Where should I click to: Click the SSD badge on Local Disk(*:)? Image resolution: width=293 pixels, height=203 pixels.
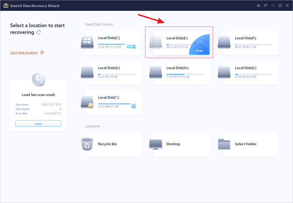[x=134, y=106]
